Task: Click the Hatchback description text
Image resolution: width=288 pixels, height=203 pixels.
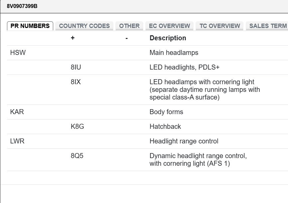Action: (x=165, y=126)
